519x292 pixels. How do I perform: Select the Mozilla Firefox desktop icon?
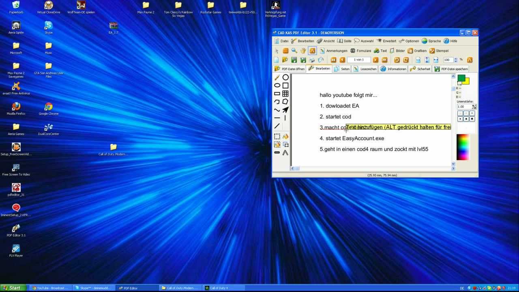coord(16,109)
